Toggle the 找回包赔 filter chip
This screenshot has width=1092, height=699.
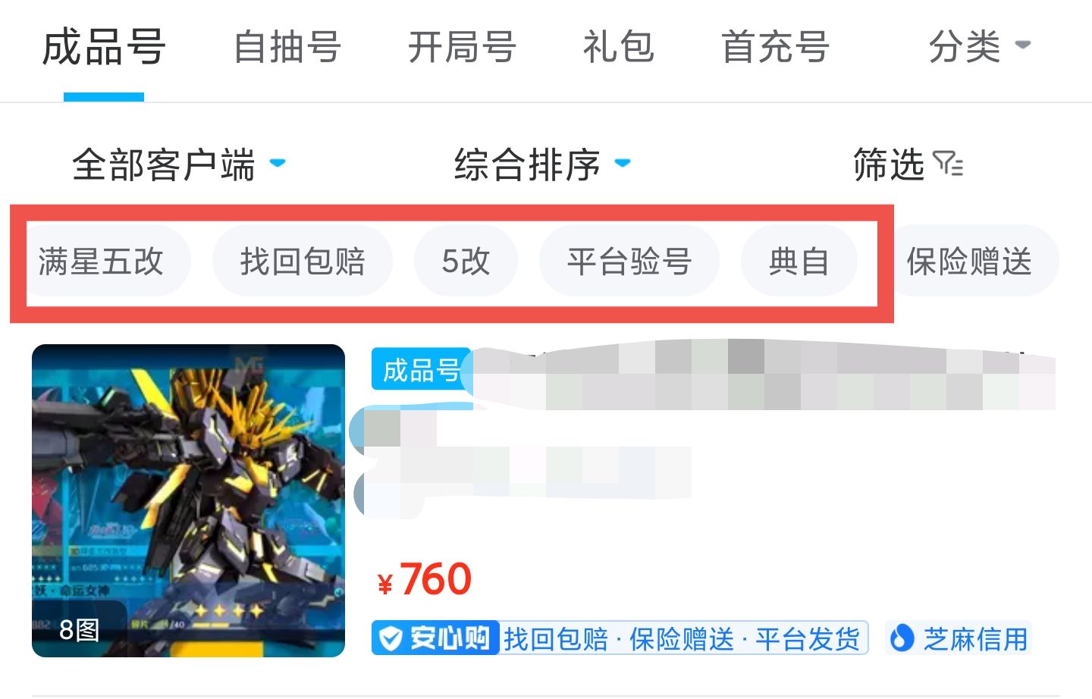pos(303,262)
